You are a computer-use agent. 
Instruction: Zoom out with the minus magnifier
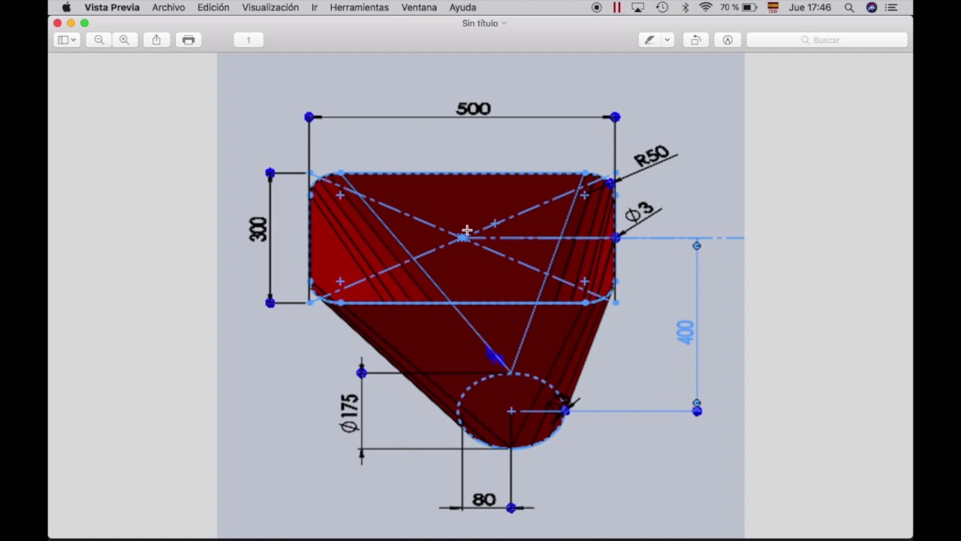pyautogui.click(x=99, y=40)
